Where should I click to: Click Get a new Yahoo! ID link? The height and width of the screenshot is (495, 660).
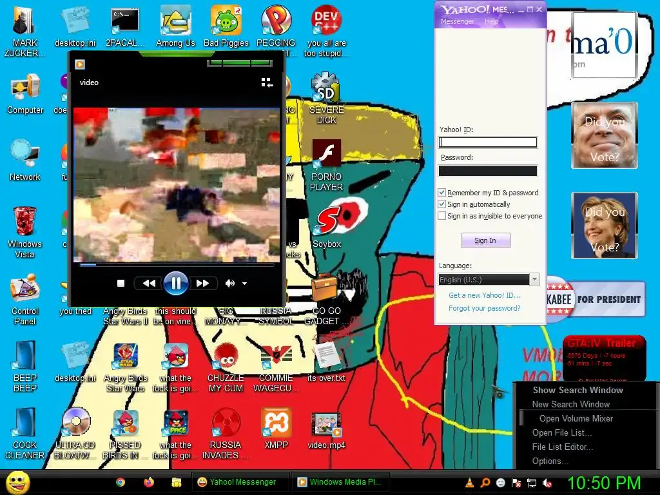[x=485, y=295]
